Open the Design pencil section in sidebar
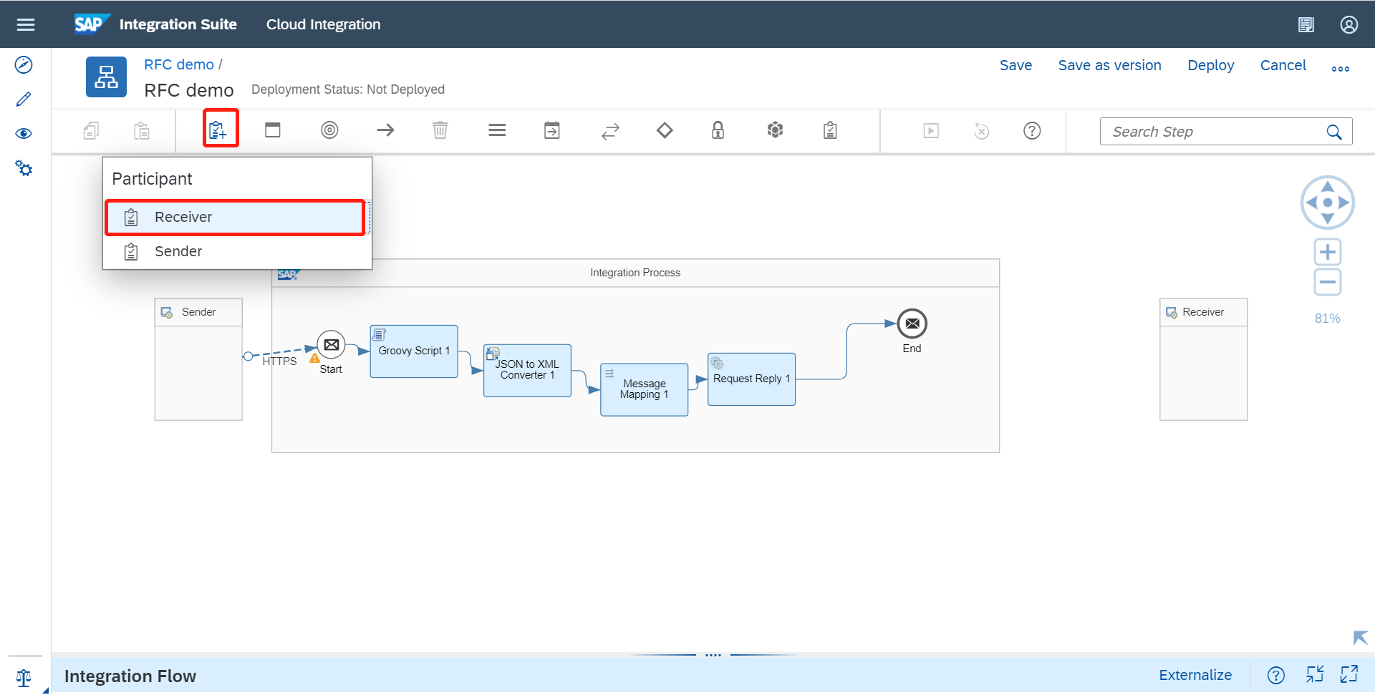 click(x=24, y=99)
